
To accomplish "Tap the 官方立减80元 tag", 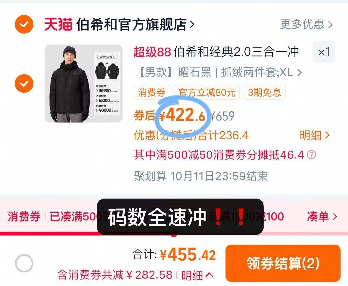I will [207, 92].
